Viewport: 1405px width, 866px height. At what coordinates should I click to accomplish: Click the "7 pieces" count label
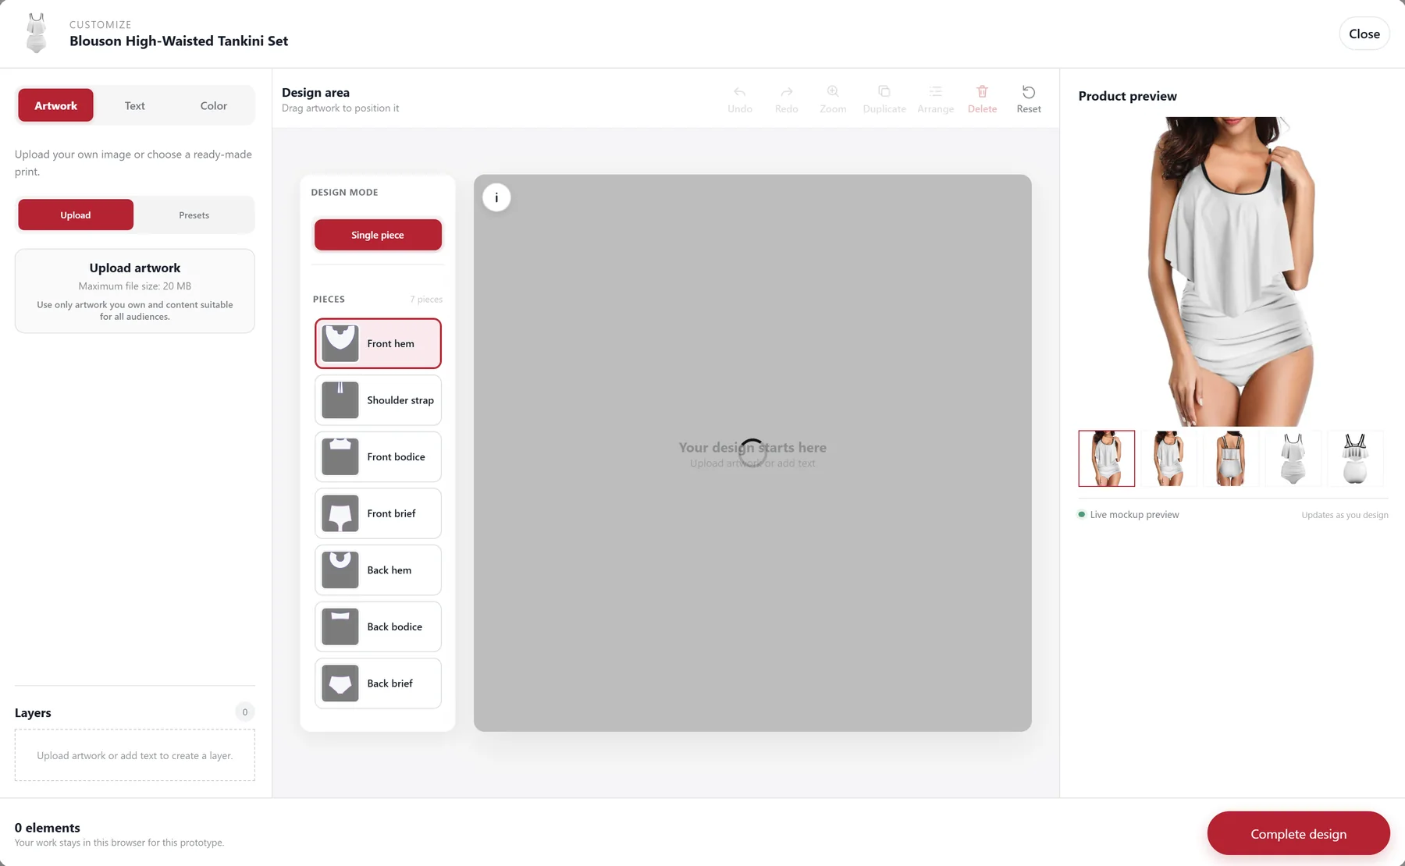[426, 300]
